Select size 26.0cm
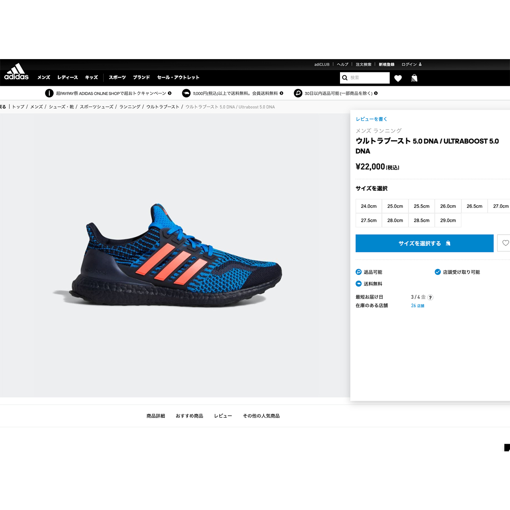This screenshot has height=510, width=510. (448, 206)
